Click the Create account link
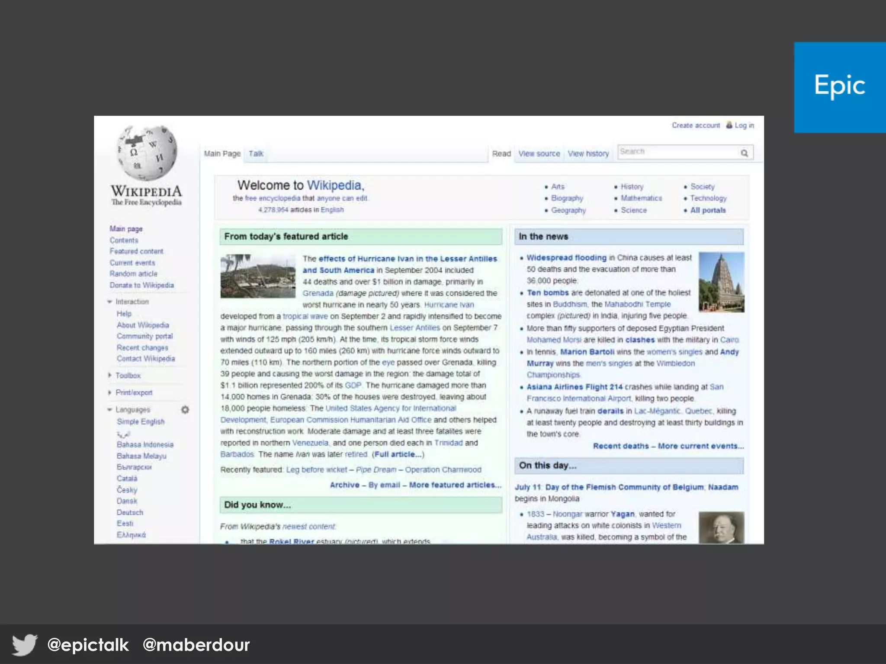The image size is (886, 664). [x=696, y=125]
